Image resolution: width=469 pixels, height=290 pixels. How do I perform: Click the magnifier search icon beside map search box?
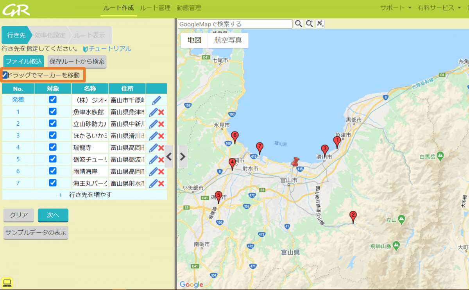tap(298, 24)
